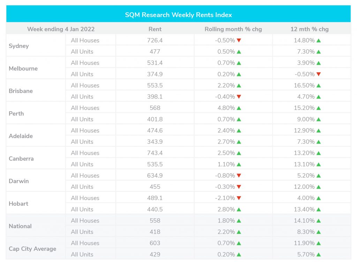Click Cap City houses rent value "603"
The image size is (357, 265).
155,243
